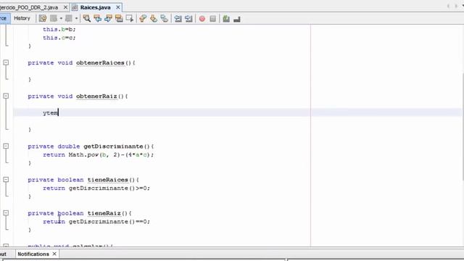Image resolution: width=464 pixels, height=261 pixels.
Task: Switch to Ejercicio_POO_DDR_2.java tab
Action: pos(29,7)
